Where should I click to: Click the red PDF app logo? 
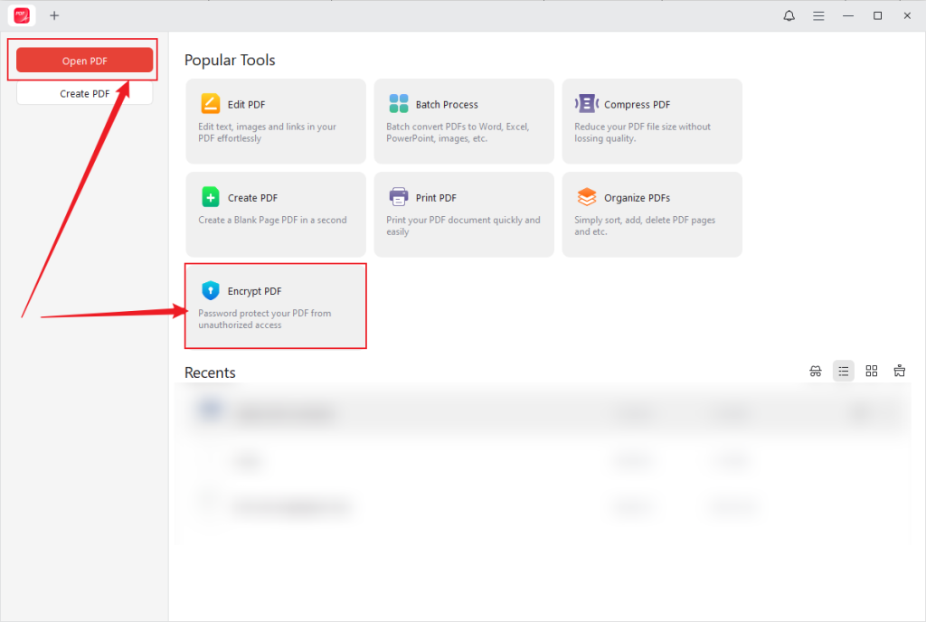20,14
